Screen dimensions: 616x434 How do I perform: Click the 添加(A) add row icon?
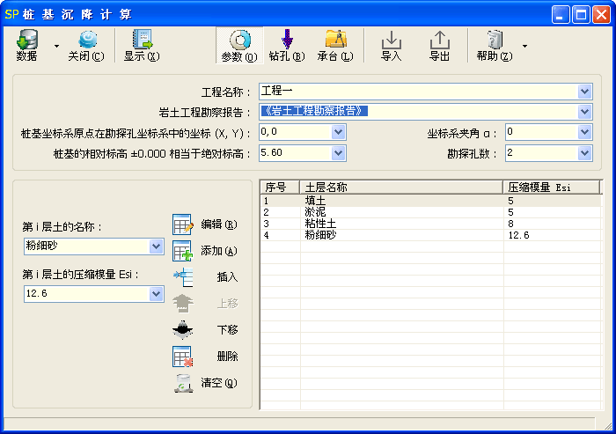pyautogui.click(x=183, y=251)
